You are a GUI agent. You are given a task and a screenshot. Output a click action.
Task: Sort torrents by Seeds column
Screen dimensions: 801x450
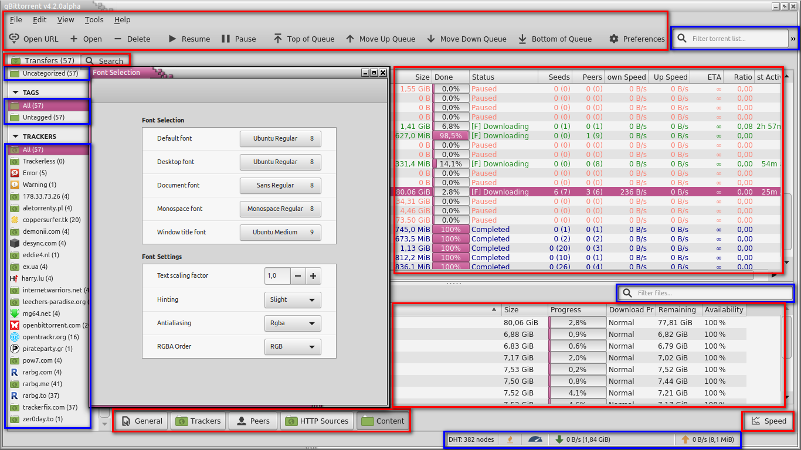coord(555,77)
